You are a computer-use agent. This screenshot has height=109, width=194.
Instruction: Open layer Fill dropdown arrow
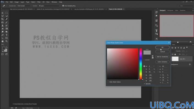click(187, 54)
